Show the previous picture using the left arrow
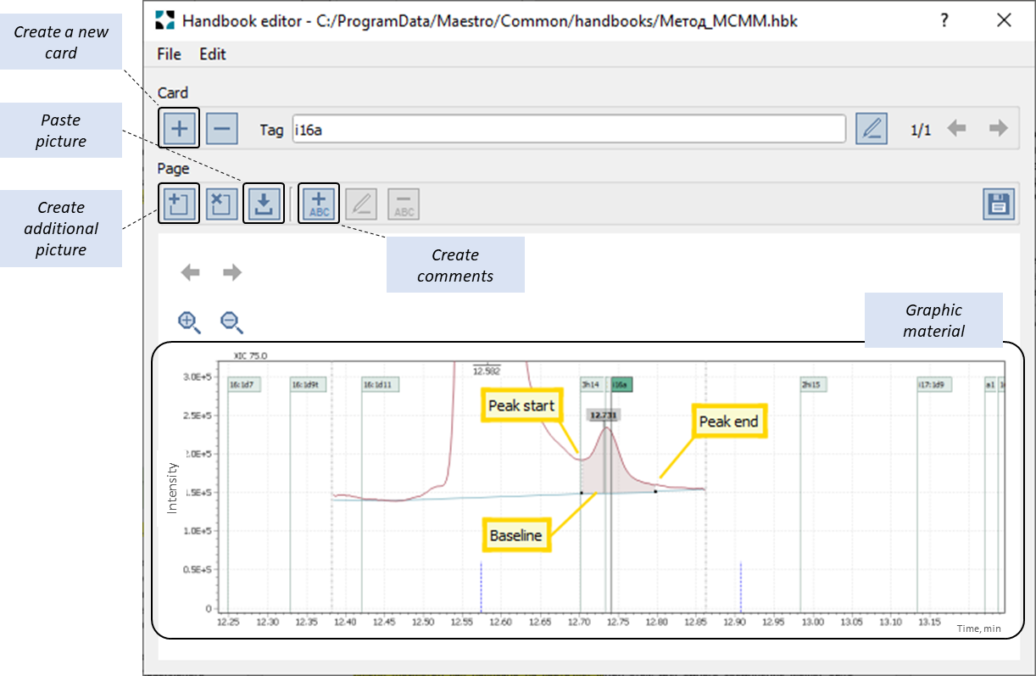The image size is (1036, 676). pos(190,272)
